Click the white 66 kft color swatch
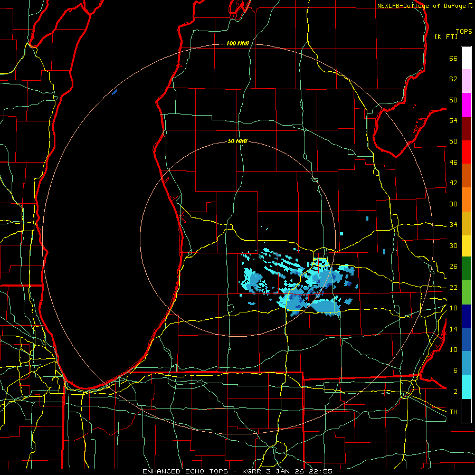Viewport: 475px width, 475px height. tap(466, 58)
